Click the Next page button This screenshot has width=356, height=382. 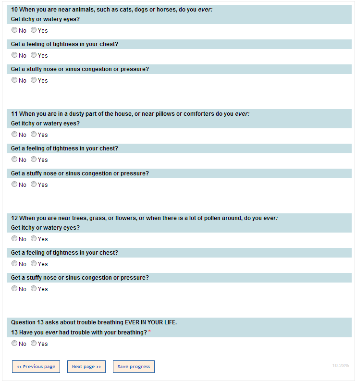[86, 367]
